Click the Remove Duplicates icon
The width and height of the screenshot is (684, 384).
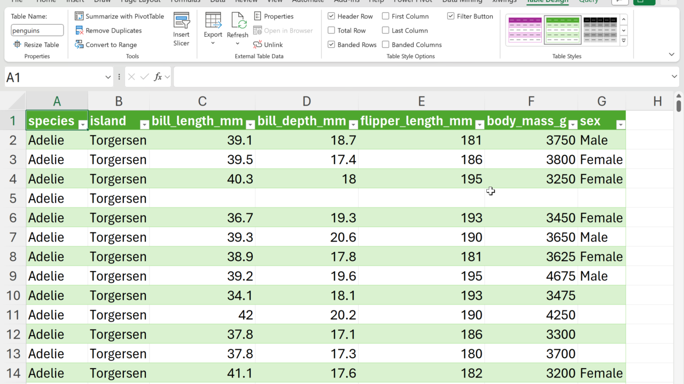[79, 30]
